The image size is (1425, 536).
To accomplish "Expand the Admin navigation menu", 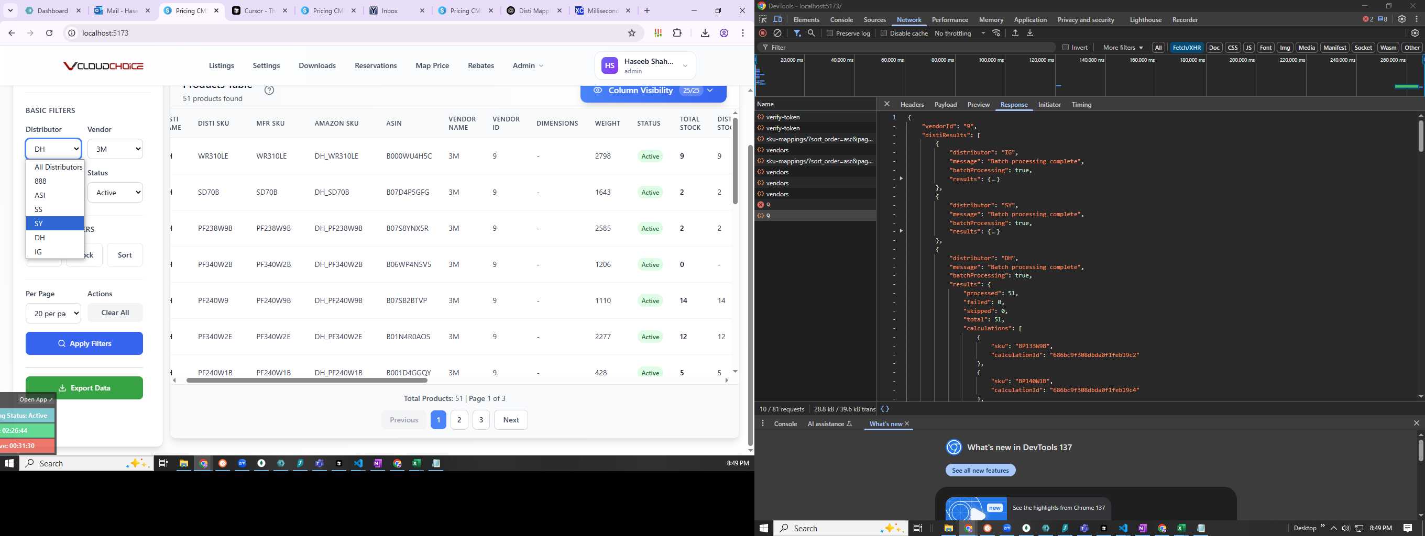I will 528,66.
